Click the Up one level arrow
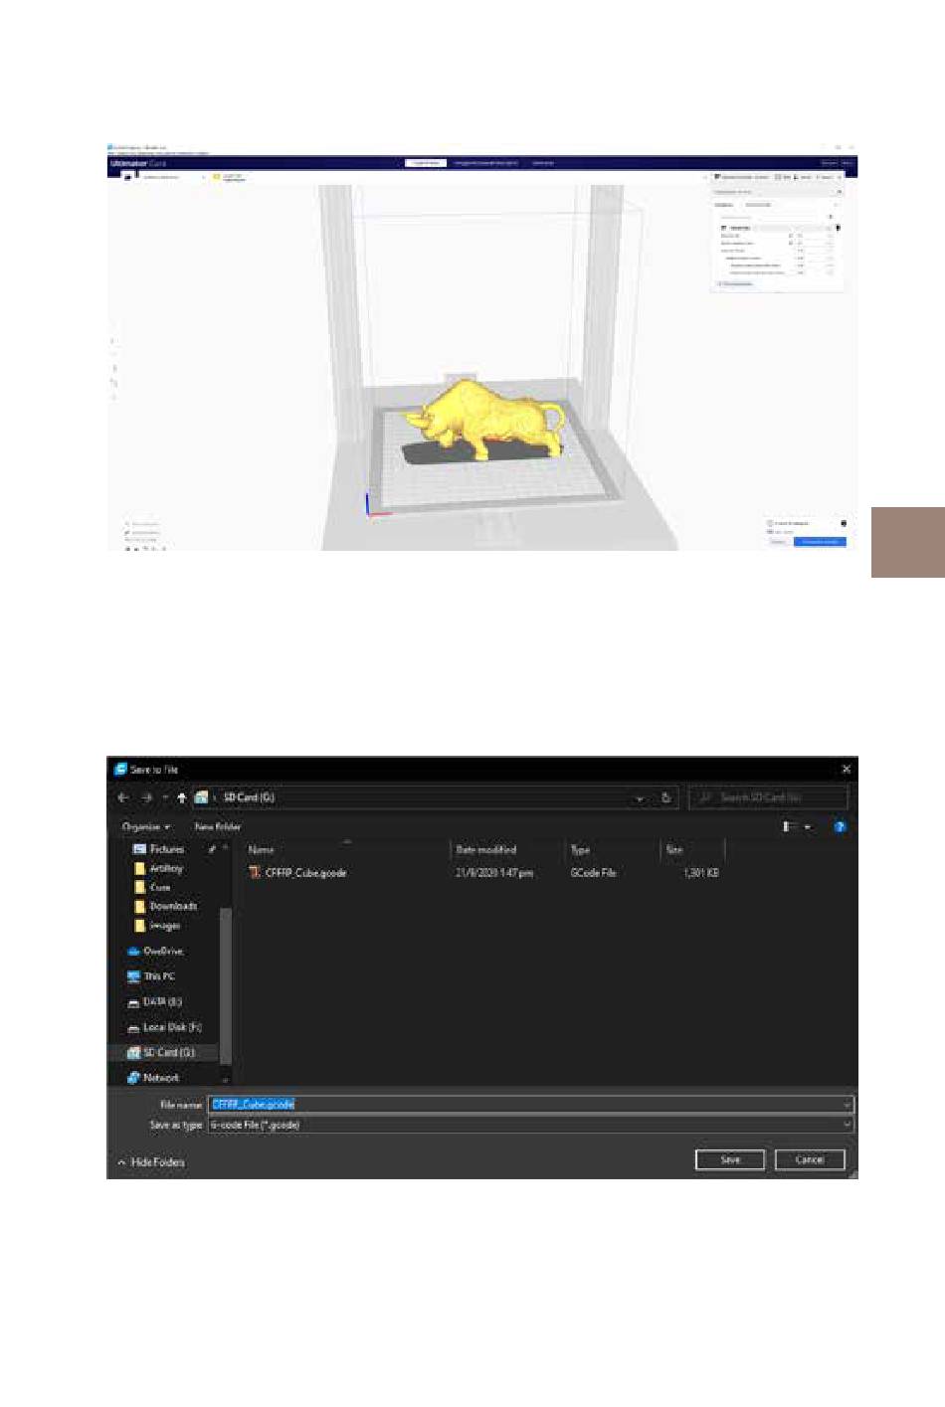945x1407 pixels. tap(181, 797)
